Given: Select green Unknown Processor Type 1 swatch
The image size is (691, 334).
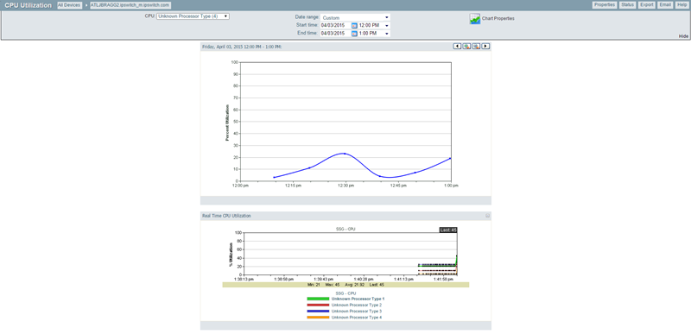Looking at the screenshot, I should click(318, 299).
